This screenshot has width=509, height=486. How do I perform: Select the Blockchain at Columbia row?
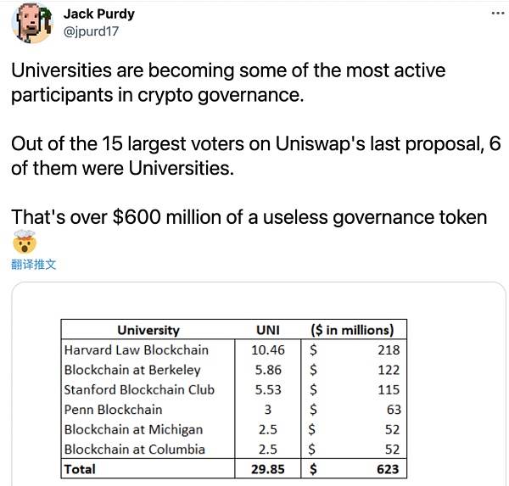click(x=234, y=449)
